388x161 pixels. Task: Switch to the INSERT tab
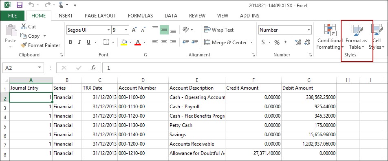click(65, 15)
